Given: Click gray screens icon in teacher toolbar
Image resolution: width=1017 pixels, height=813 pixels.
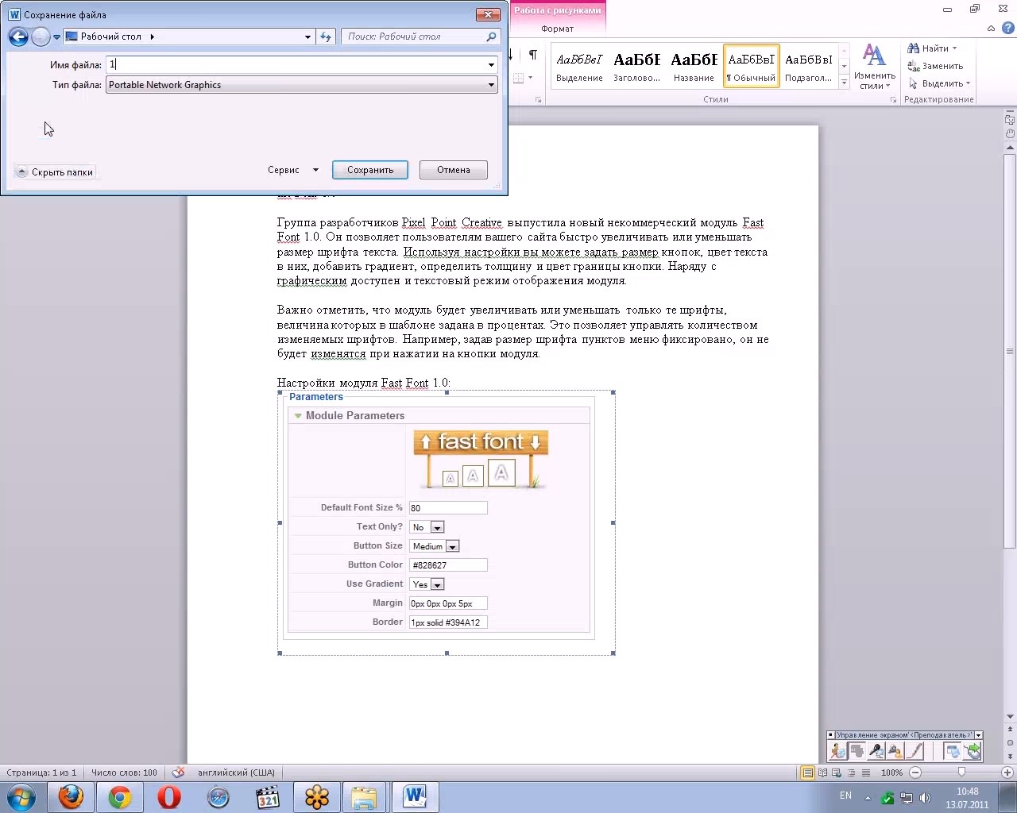Looking at the screenshot, I should [x=857, y=750].
